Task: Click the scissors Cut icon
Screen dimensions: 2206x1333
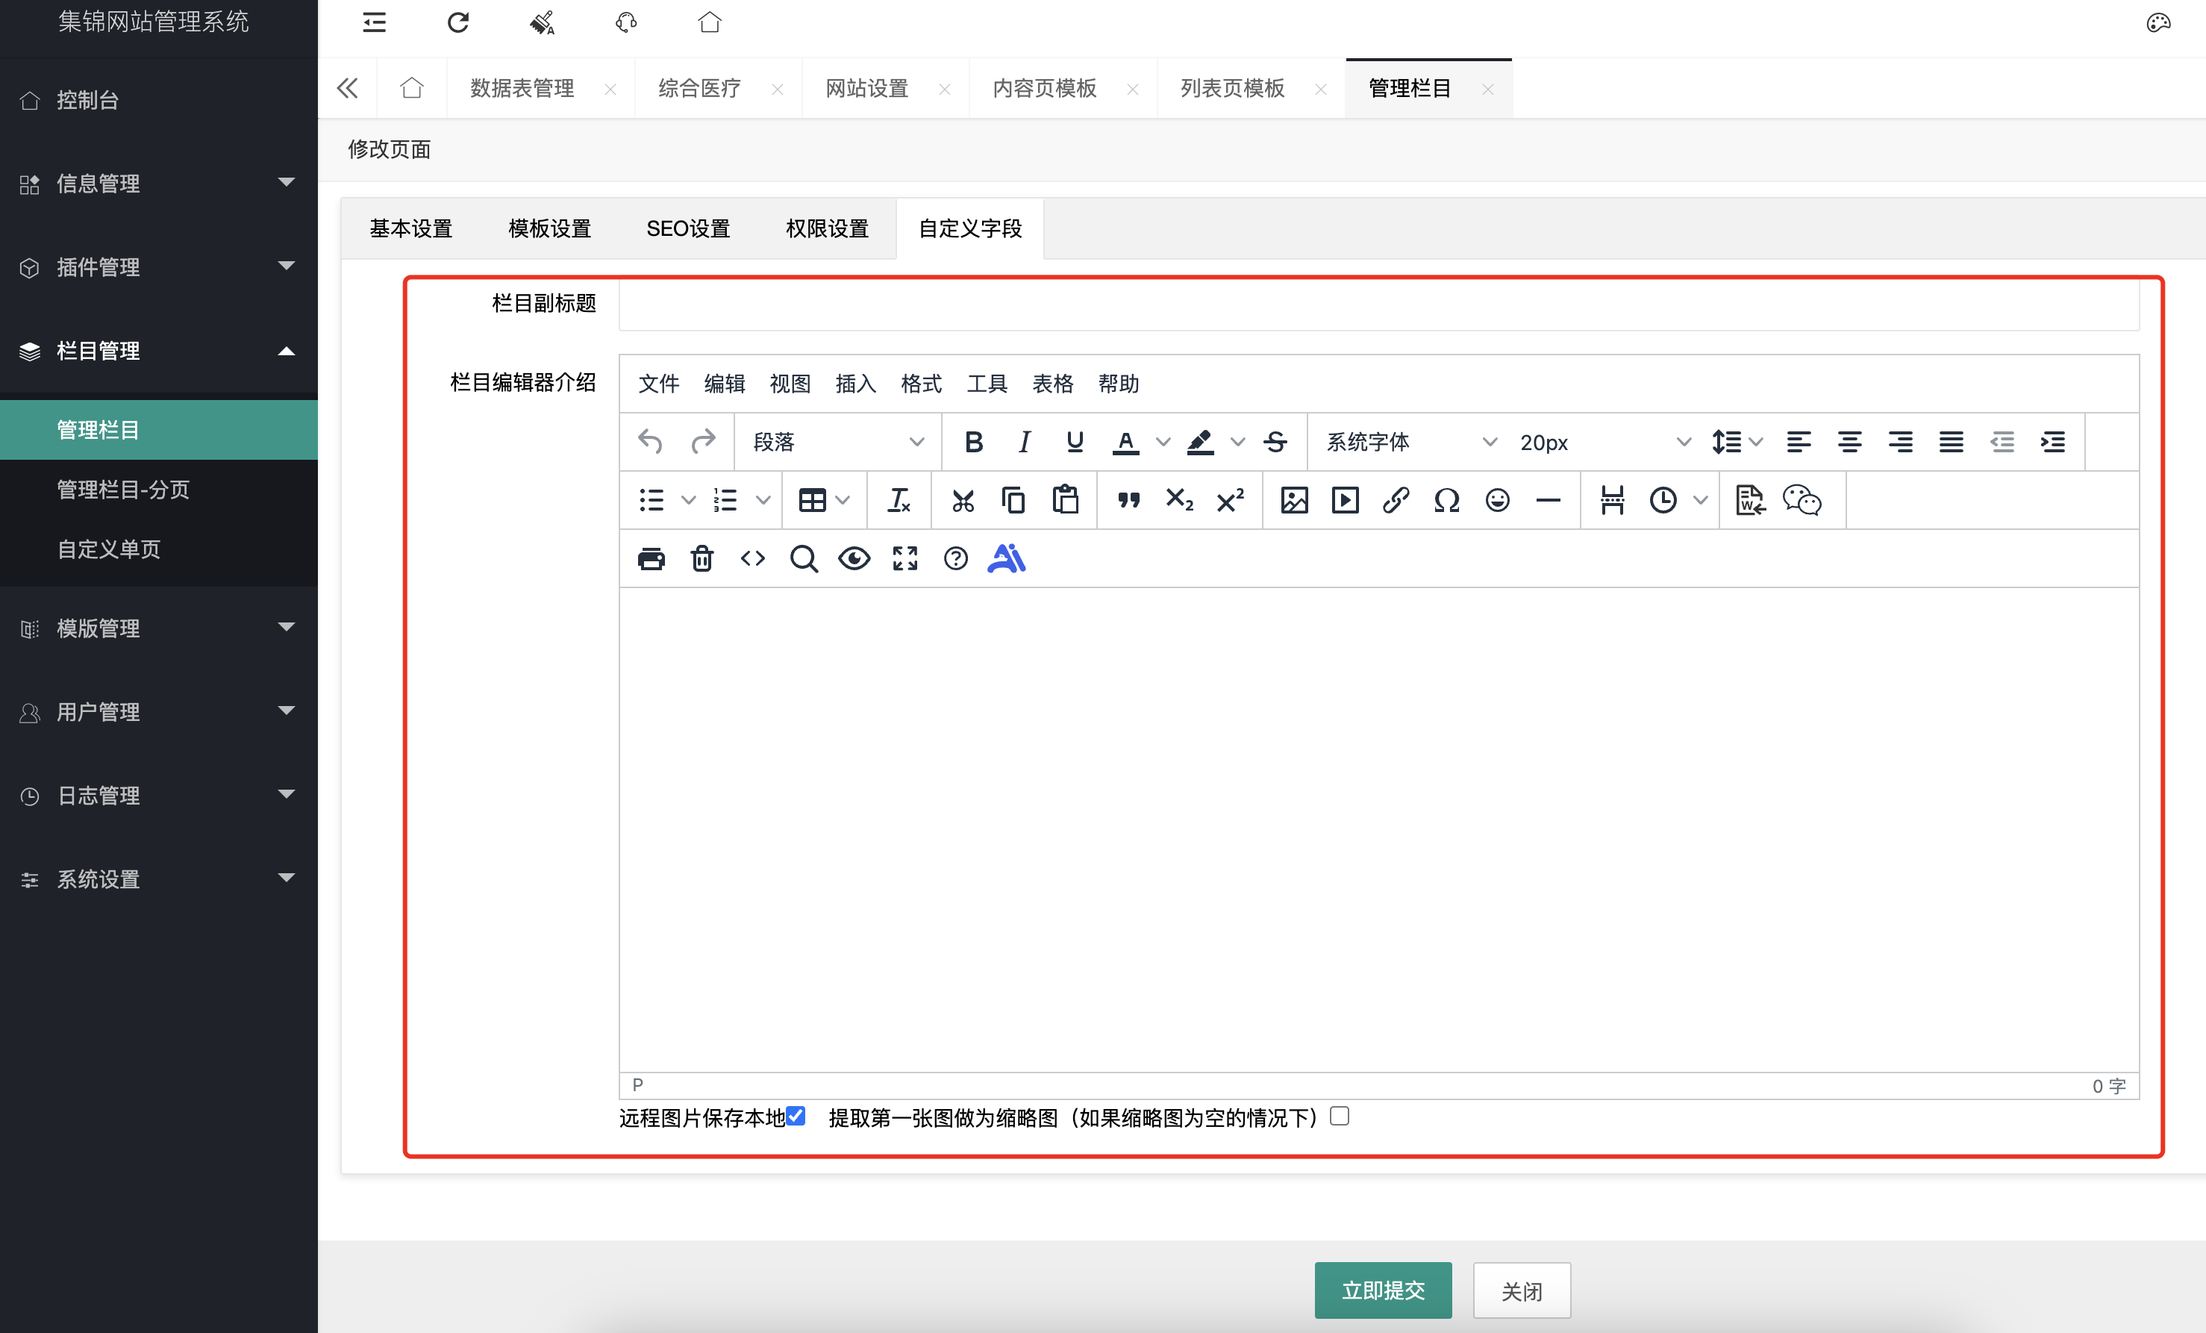Action: point(963,499)
